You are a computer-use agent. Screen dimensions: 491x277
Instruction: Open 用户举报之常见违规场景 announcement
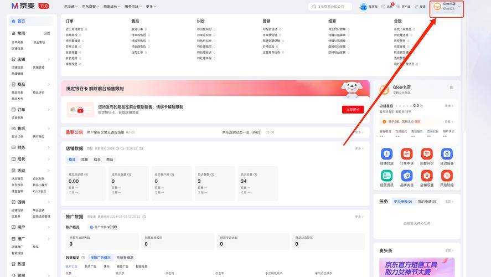click(x=106, y=132)
